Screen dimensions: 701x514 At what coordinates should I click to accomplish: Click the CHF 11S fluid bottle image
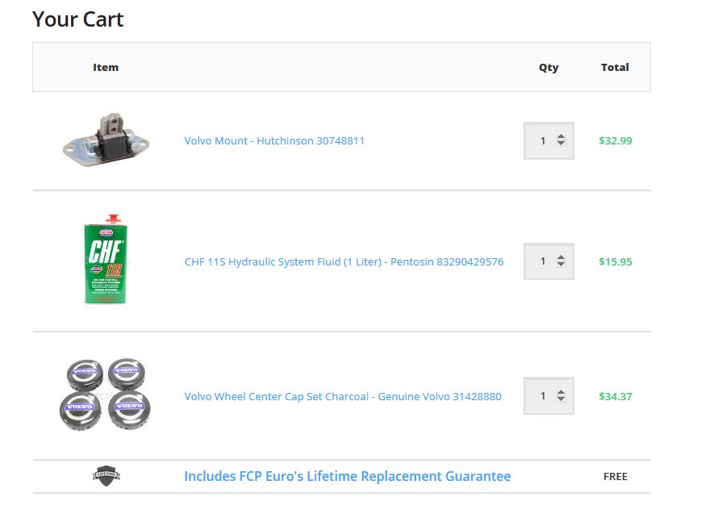tap(106, 261)
